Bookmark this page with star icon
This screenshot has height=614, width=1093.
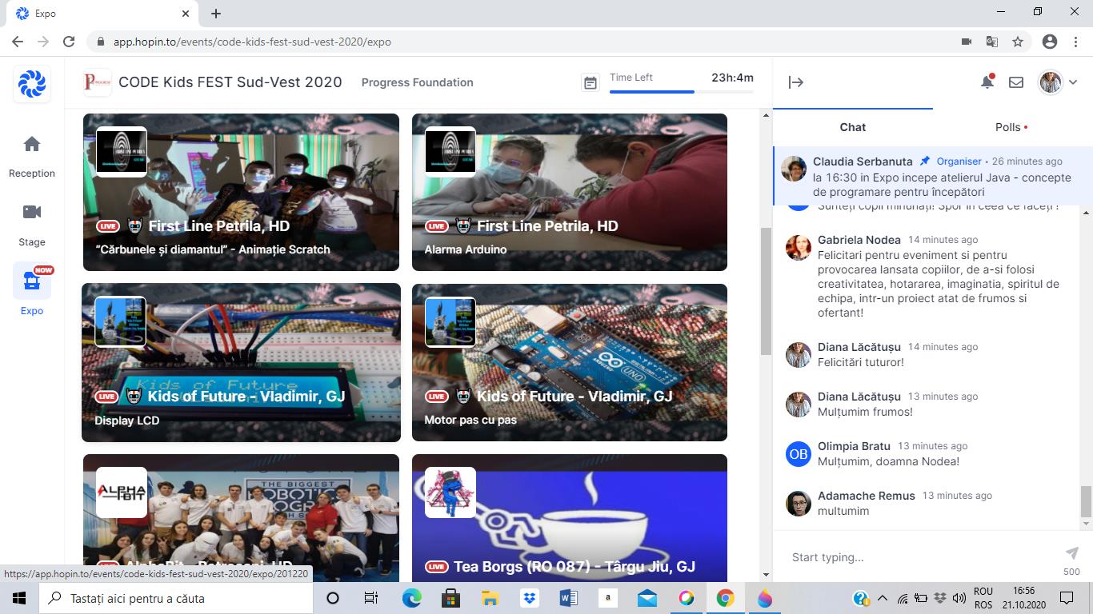[1018, 42]
